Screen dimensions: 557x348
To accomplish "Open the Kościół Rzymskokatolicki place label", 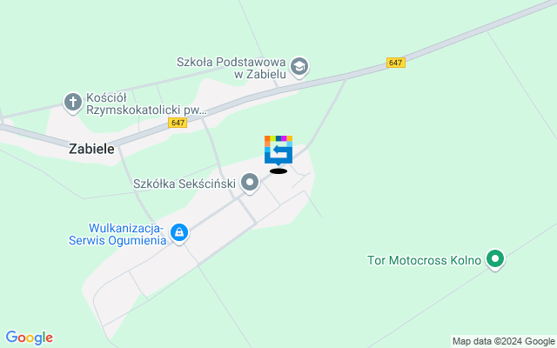I will tap(146, 104).
